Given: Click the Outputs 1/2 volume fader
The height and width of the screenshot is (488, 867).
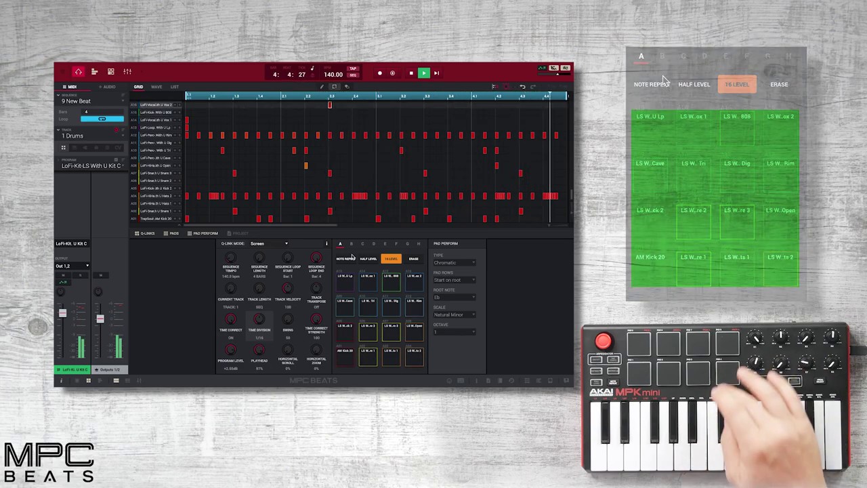Looking at the screenshot, I should point(100,319).
